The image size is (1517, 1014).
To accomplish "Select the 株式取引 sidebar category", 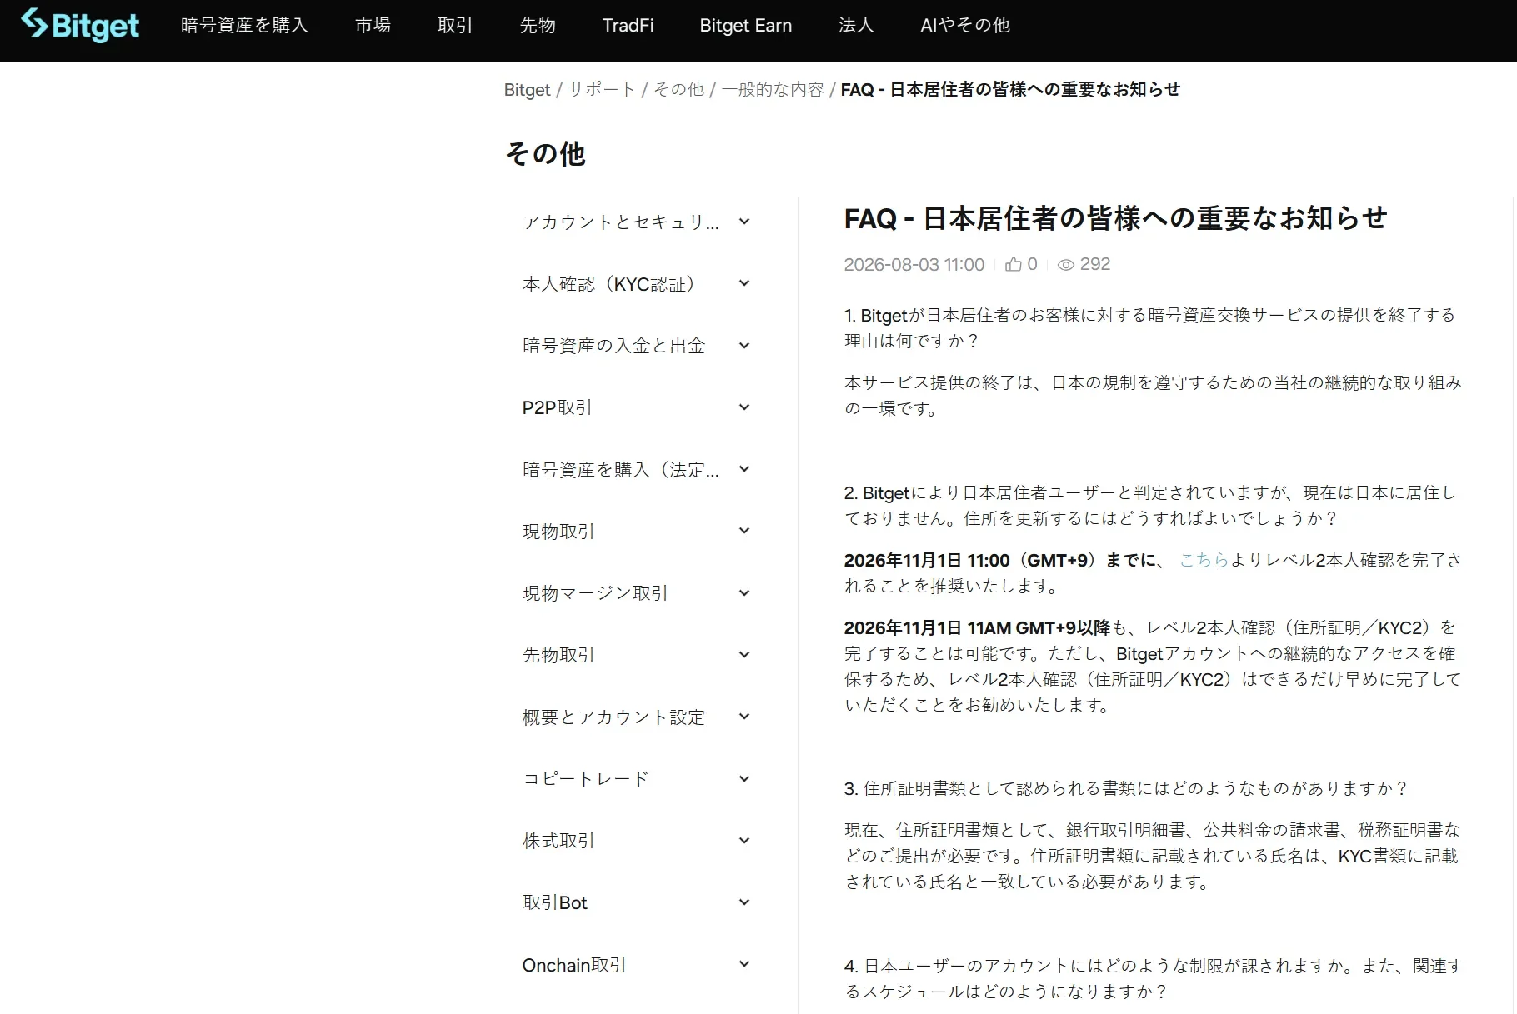I will tap(558, 841).
